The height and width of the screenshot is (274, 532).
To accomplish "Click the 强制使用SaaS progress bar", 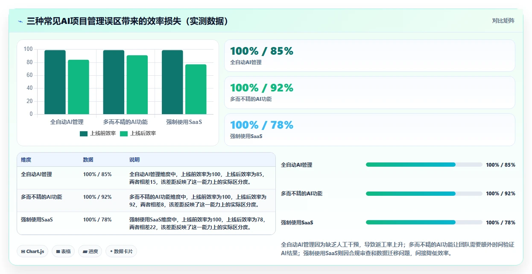I will click(424, 222).
